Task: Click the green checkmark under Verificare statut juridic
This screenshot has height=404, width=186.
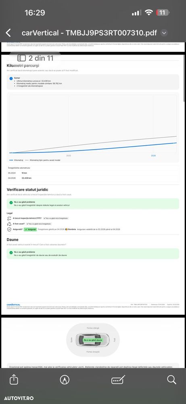Action: tap(11, 203)
